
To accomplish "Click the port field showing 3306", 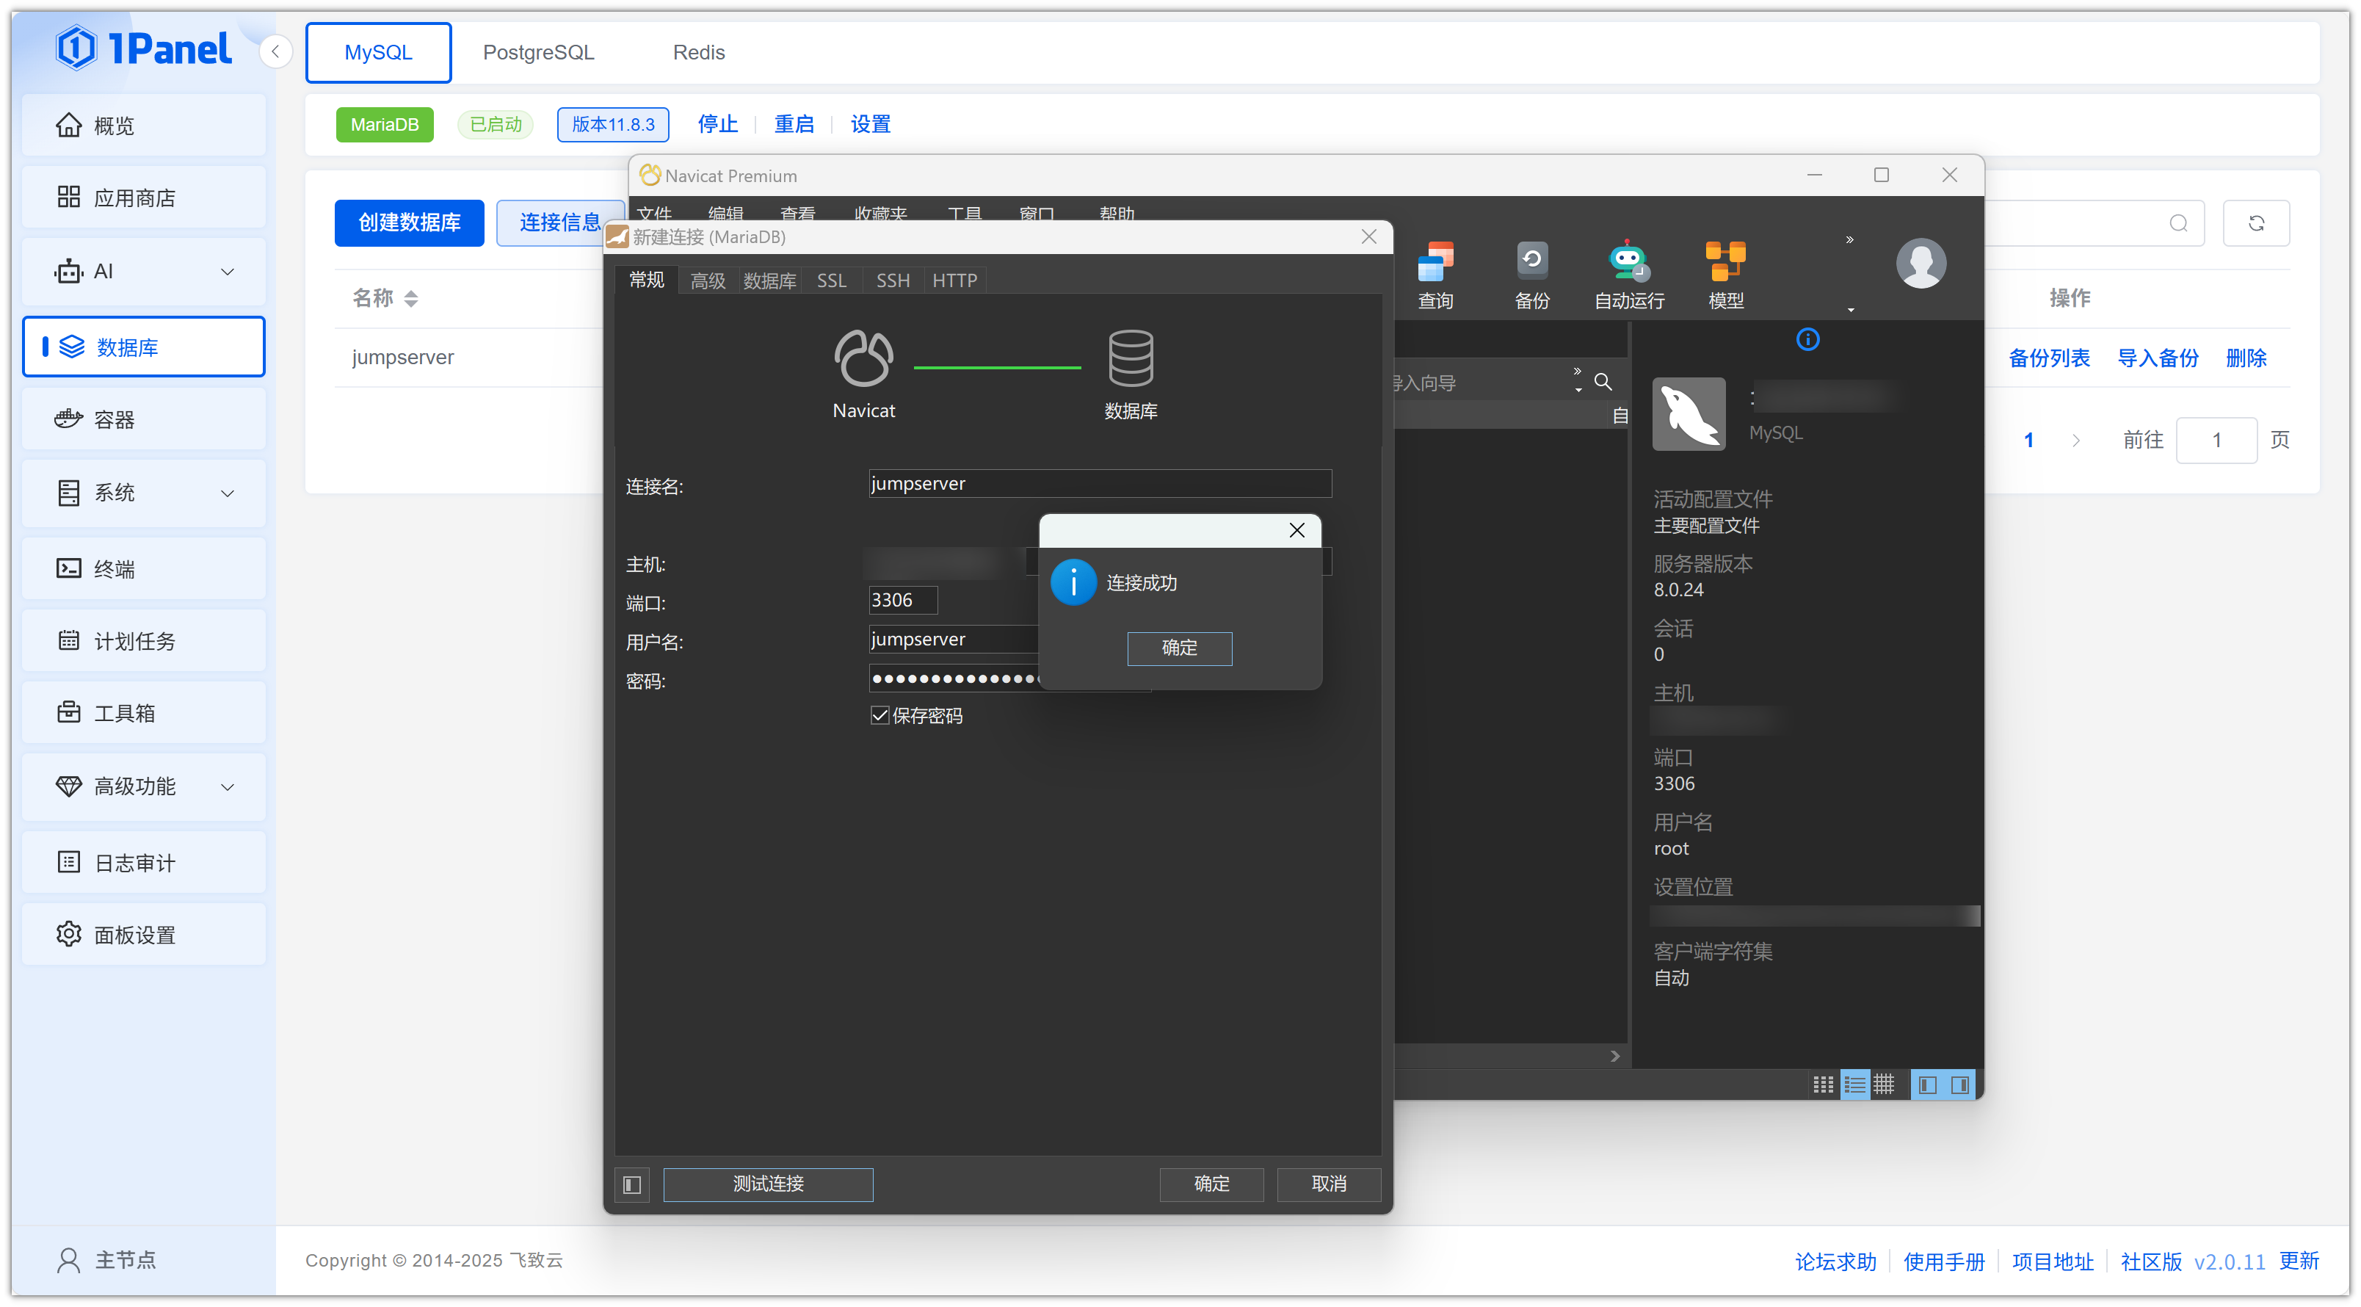I will (x=902, y=601).
